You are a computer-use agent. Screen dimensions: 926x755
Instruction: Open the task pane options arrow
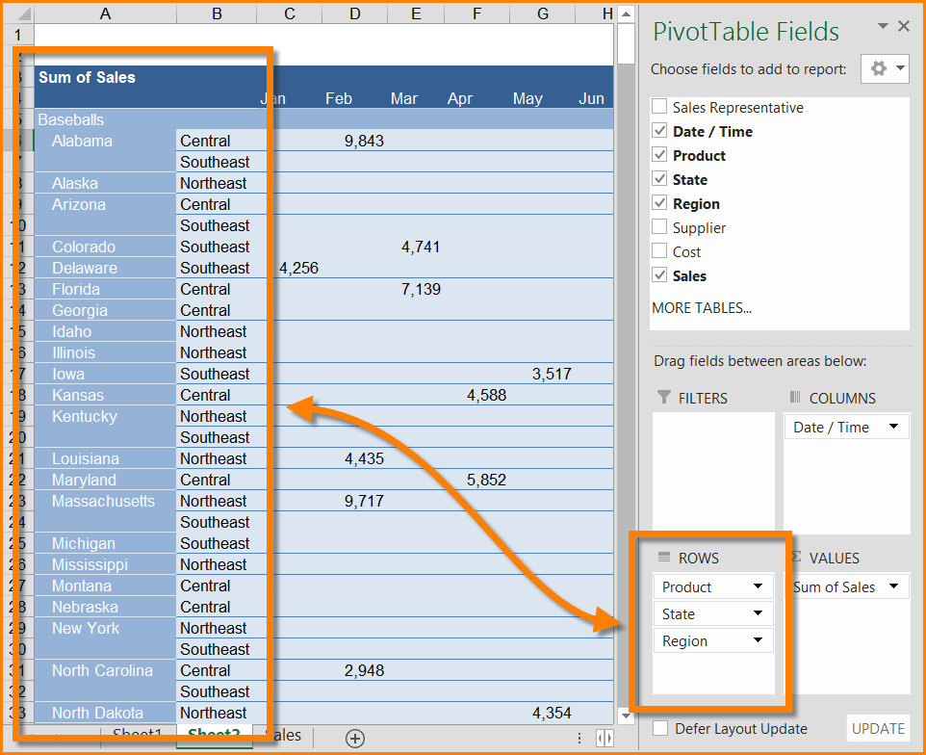(x=883, y=26)
